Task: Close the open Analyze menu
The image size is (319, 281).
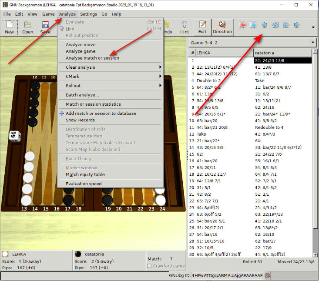Action: click(x=67, y=14)
